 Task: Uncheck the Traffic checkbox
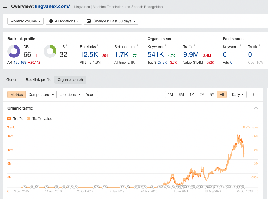[x=9, y=119]
